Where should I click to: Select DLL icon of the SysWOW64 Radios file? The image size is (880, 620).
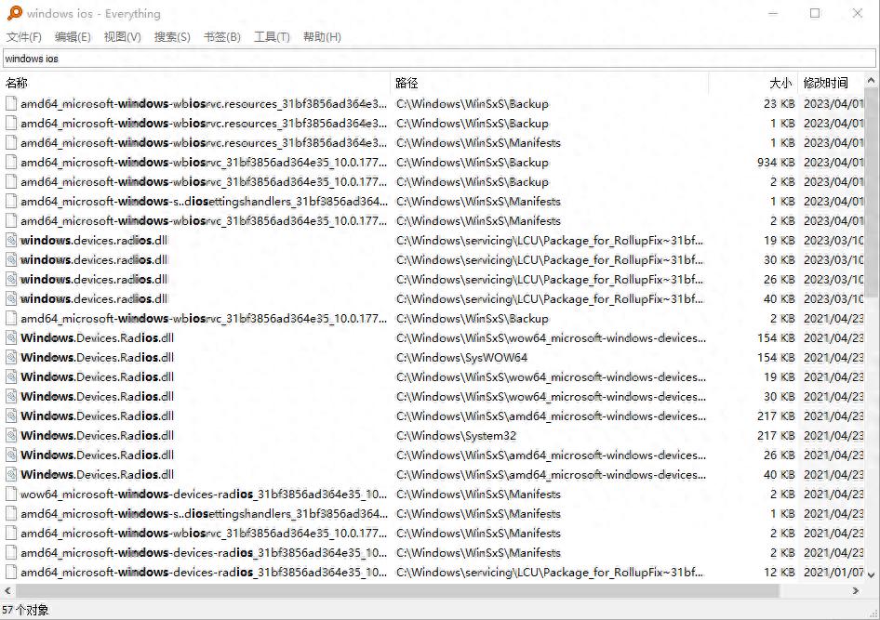(11, 358)
